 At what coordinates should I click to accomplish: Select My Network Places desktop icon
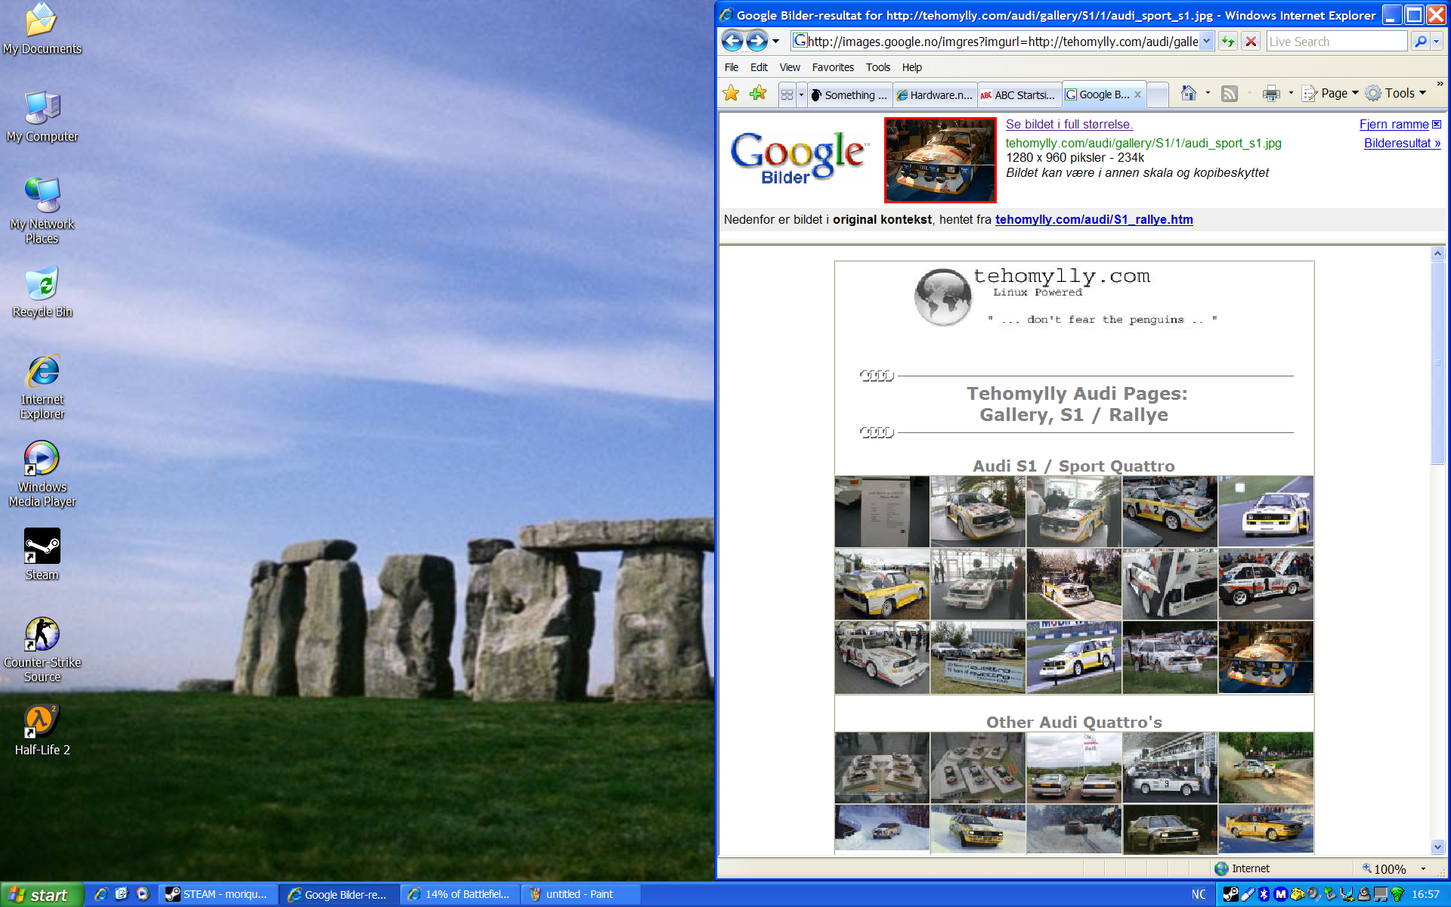click(x=42, y=210)
